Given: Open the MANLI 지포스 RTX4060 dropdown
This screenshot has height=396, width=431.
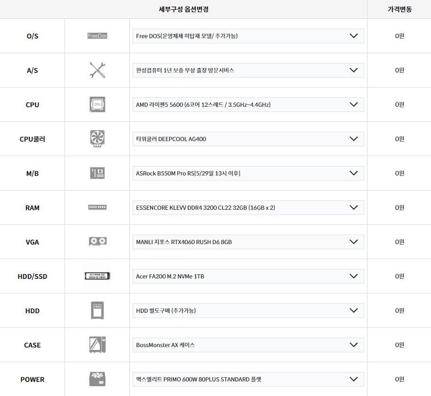Looking at the screenshot, I should point(248,242).
